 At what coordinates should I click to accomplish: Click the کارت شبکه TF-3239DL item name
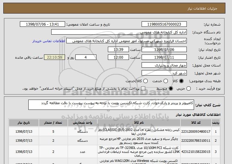point(139,152)
